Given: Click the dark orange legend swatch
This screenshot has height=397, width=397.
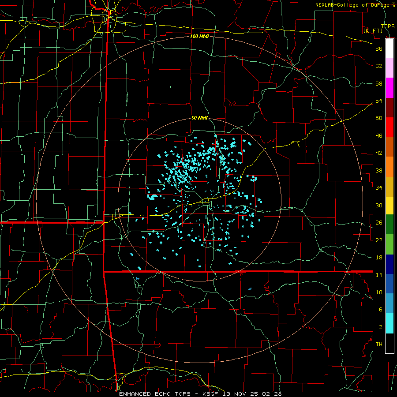Looking at the screenshot, I should point(390,147).
